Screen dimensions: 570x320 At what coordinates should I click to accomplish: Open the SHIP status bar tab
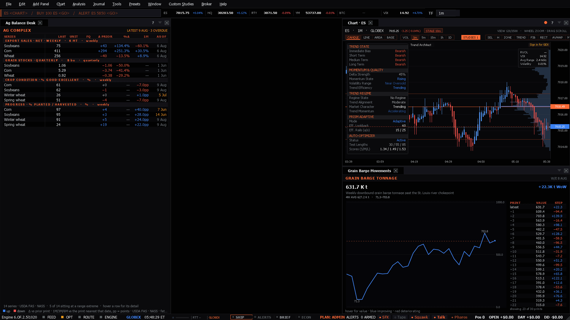tap(241, 317)
